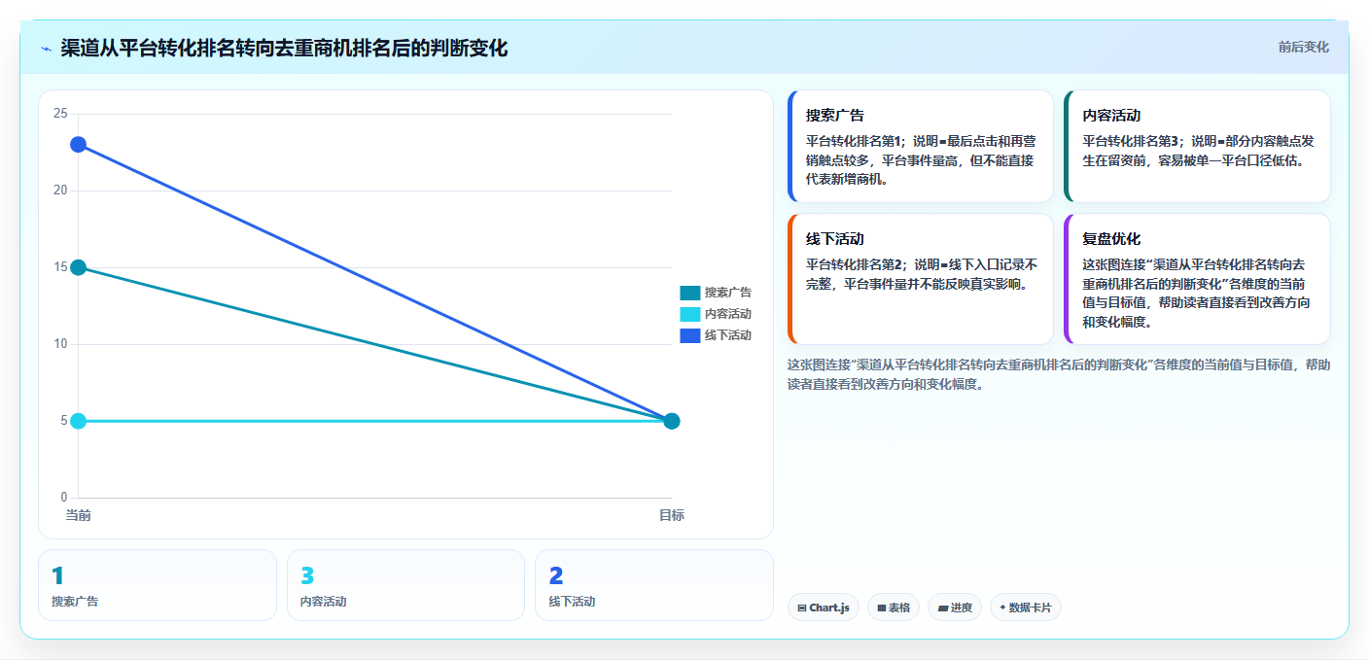Click the 目标 x-axis label
1369x660 pixels.
[x=672, y=515]
